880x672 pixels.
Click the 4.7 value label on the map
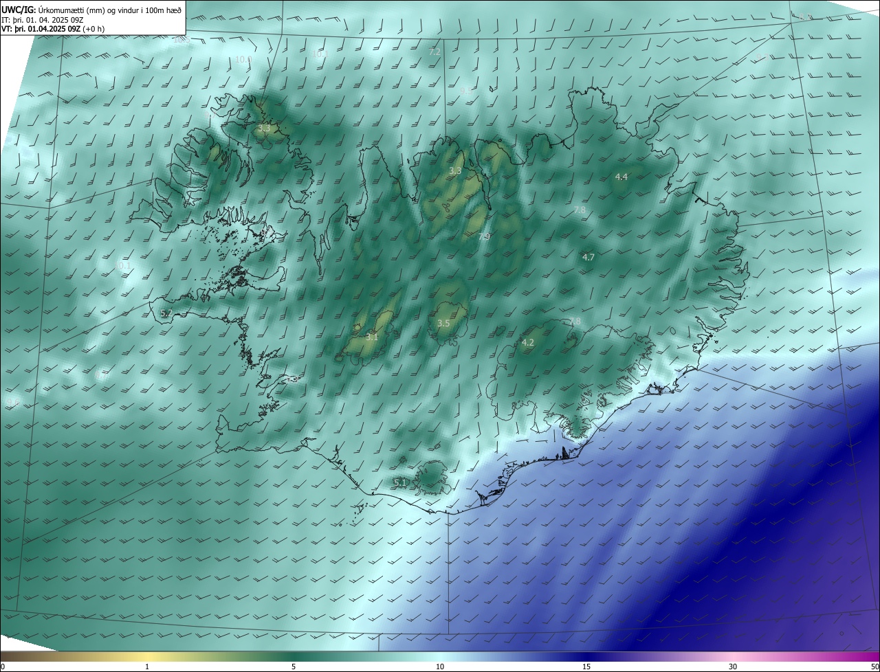[x=588, y=258]
